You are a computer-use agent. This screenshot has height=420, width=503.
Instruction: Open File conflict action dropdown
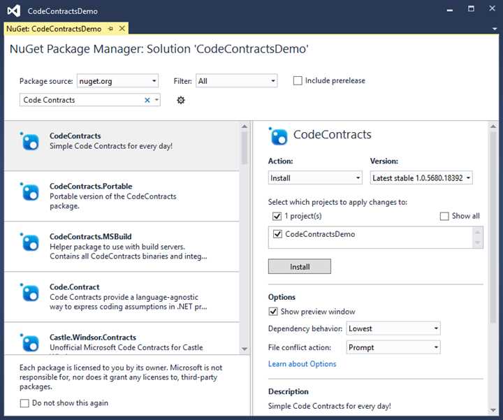[x=393, y=347]
